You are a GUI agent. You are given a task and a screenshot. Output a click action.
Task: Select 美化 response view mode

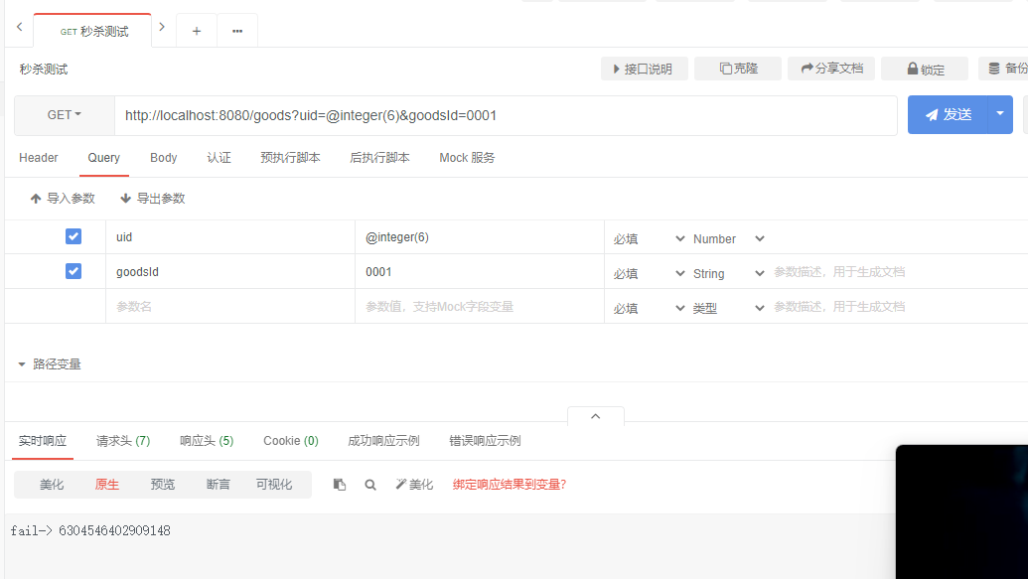[51, 485]
